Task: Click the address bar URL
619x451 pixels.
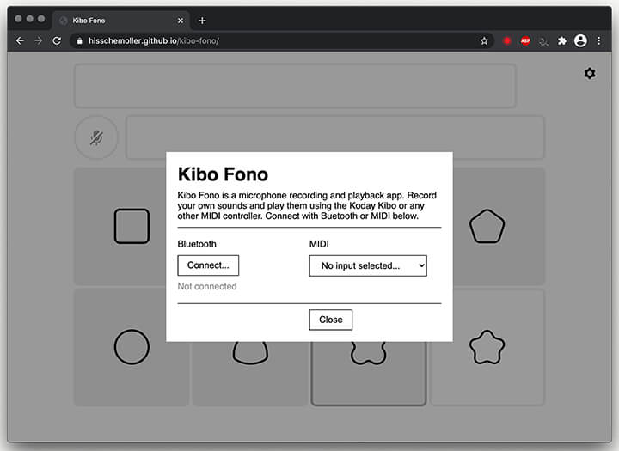Action: [154, 40]
